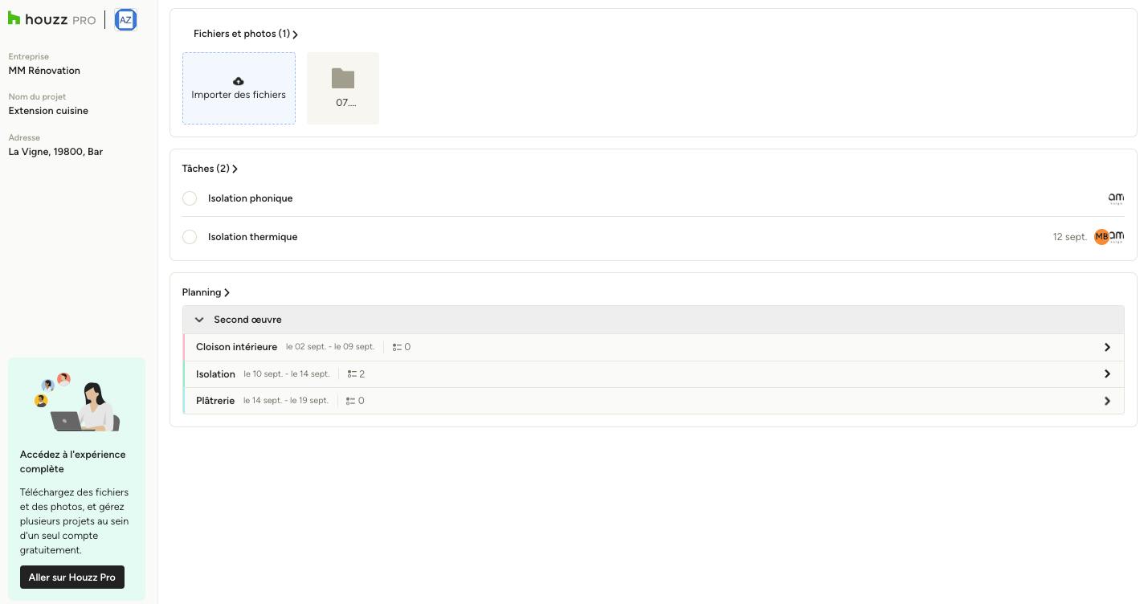1144x604 pixels.
Task: Click the cloud upload icon
Action: tap(239, 81)
